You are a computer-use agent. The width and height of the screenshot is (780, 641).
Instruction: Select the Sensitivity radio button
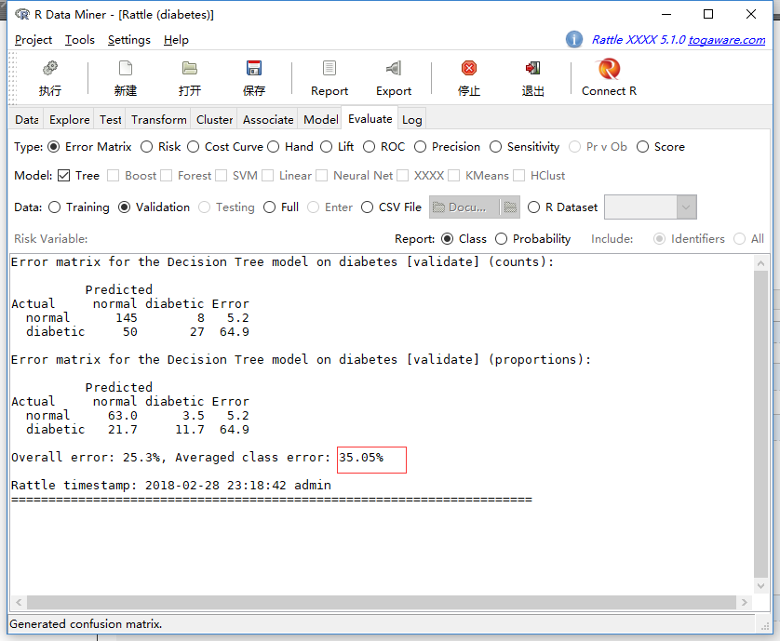[x=495, y=147]
